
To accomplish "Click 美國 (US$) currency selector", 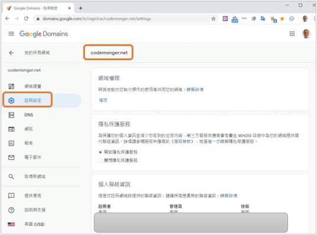I will [34, 224].
